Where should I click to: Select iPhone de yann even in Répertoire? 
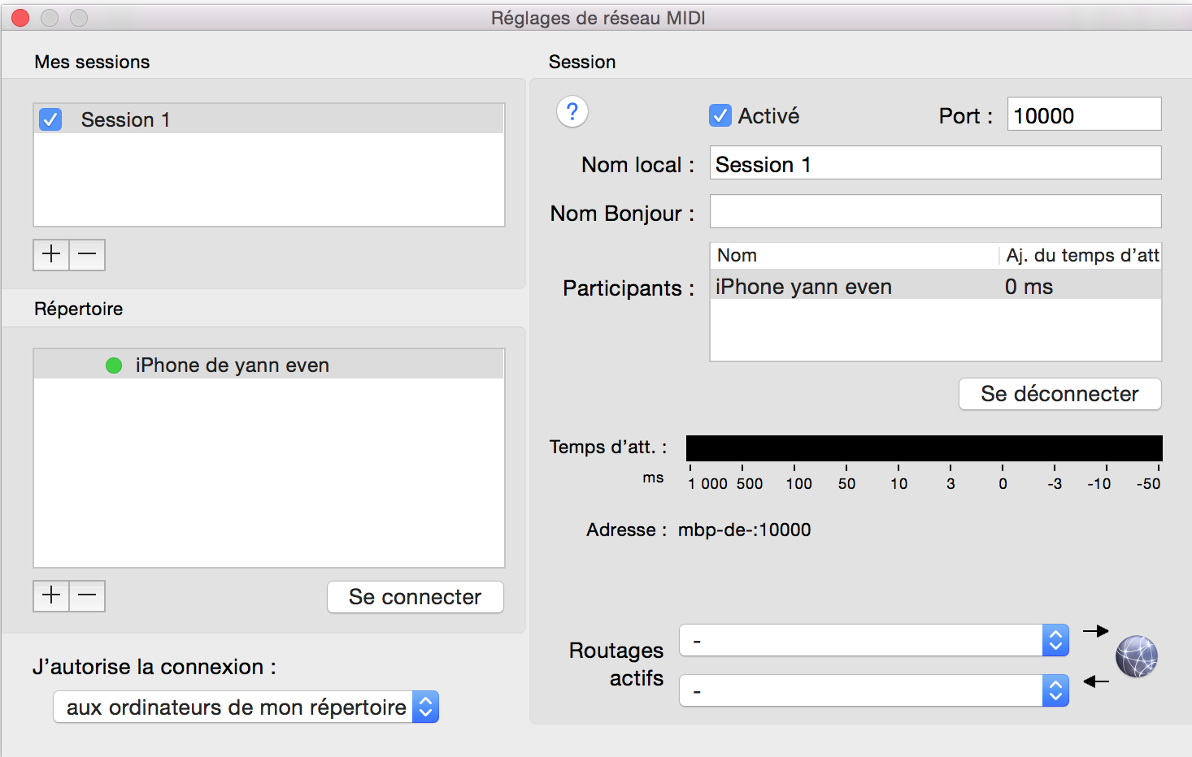[x=232, y=366]
